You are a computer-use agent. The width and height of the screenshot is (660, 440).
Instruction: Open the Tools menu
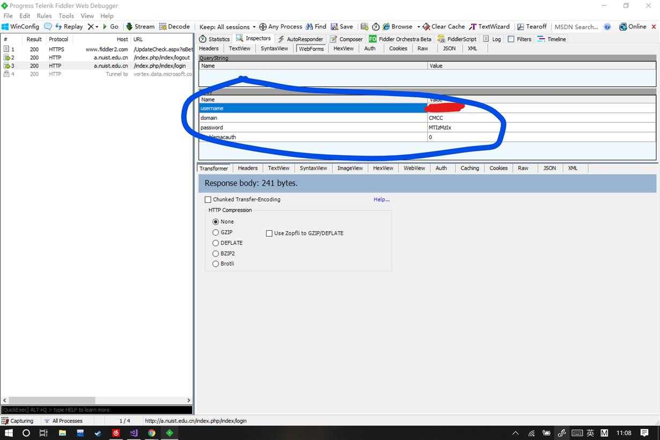[x=66, y=16]
